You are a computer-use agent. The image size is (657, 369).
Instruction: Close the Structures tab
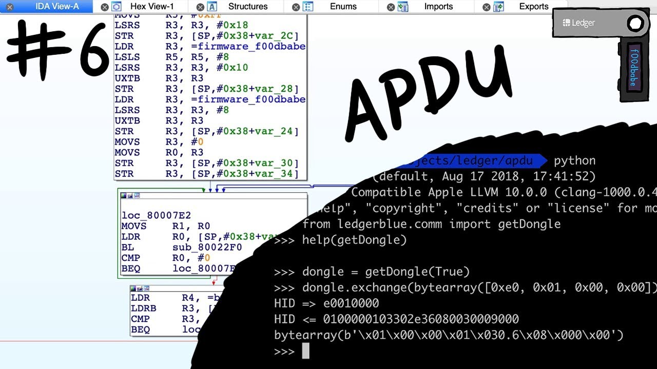click(x=200, y=7)
